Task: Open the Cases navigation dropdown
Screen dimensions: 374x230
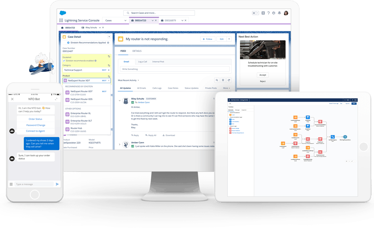Action: pyautogui.click(x=125, y=20)
